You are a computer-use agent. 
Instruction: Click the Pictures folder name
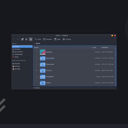coord(49,70)
